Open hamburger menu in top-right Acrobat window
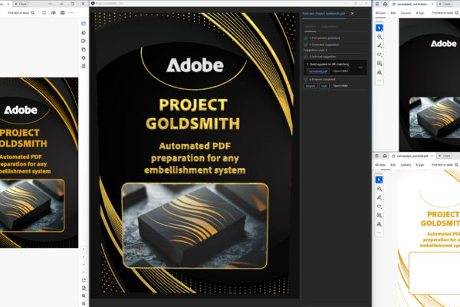 [x=375, y=4]
